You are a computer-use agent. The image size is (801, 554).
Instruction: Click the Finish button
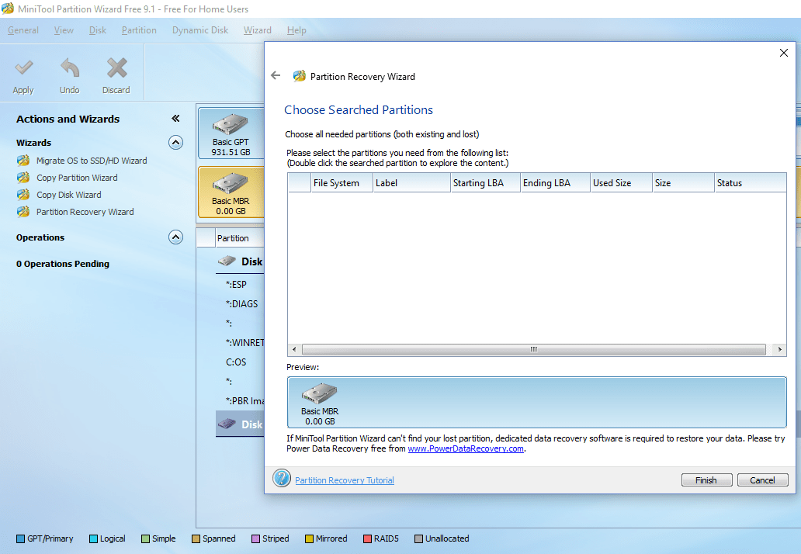pyautogui.click(x=706, y=480)
